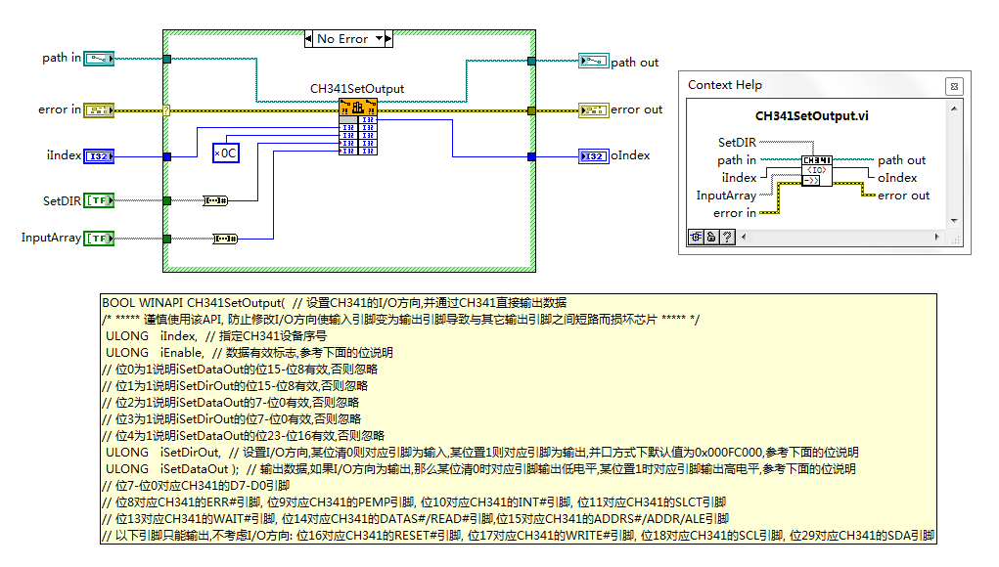The image size is (999, 567).
Task: Click the path in control terminal
Action: click(x=99, y=59)
